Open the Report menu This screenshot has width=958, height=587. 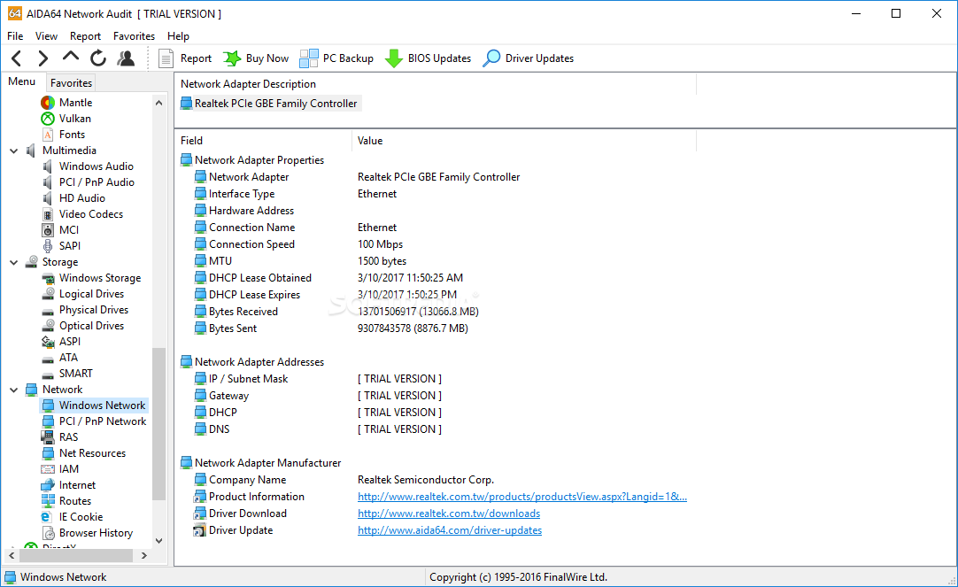point(85,36)
